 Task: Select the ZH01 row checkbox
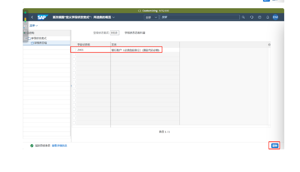[74, 50]
